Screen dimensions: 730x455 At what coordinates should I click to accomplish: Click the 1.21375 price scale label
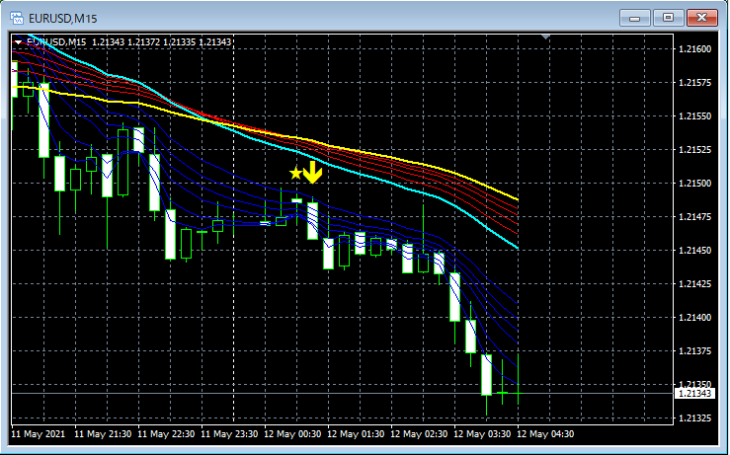695,350
